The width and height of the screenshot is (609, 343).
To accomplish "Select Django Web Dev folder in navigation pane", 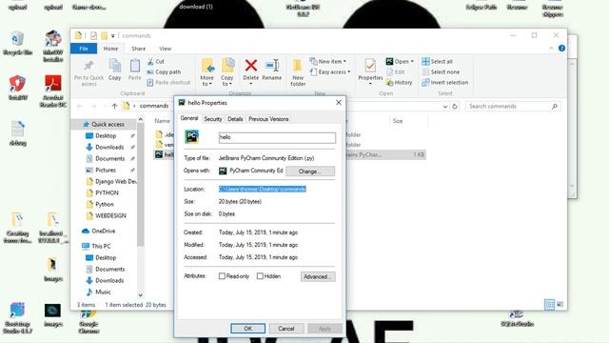I will 111,181.
